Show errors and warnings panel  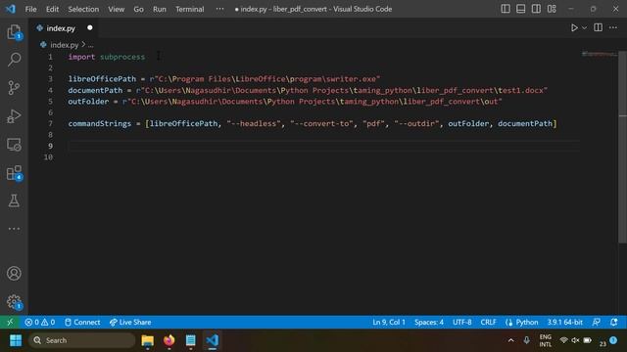click(x=39, y=322)
